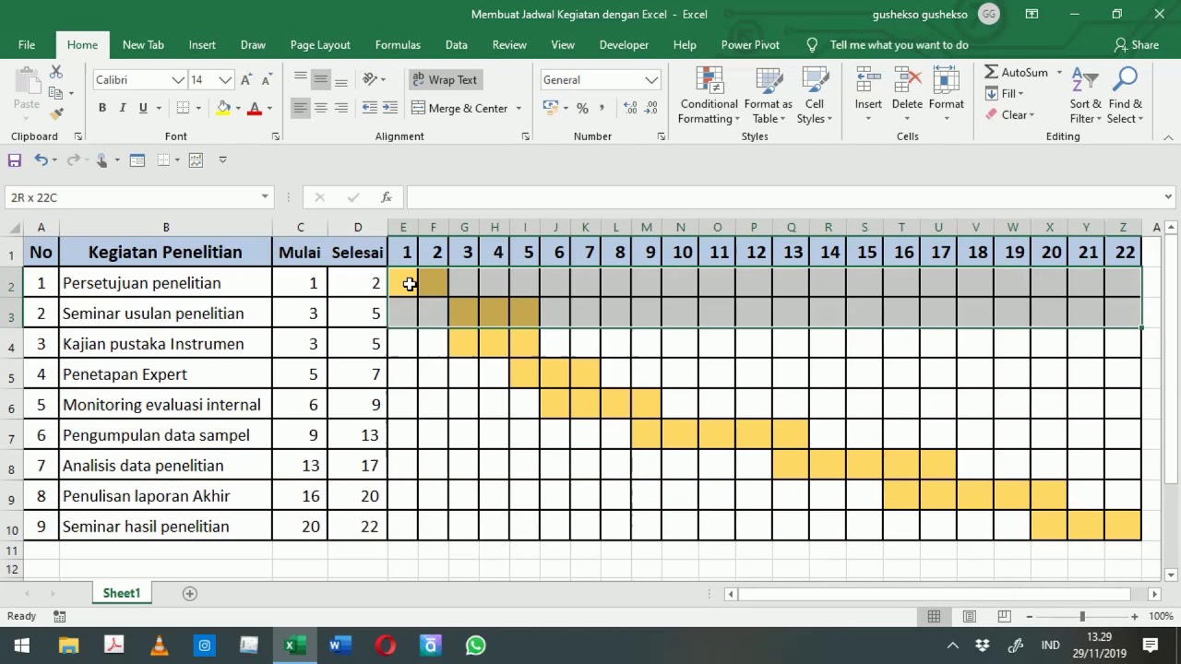Toggle Bold formatting
Image resolution: width=1181 pixels, height=664 pixels.
102,108
